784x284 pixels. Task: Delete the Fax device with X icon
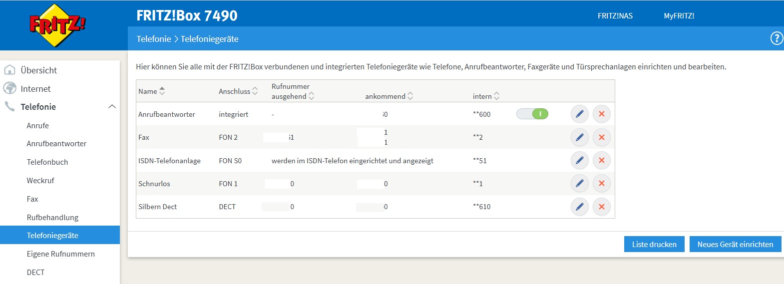[601, 137]
